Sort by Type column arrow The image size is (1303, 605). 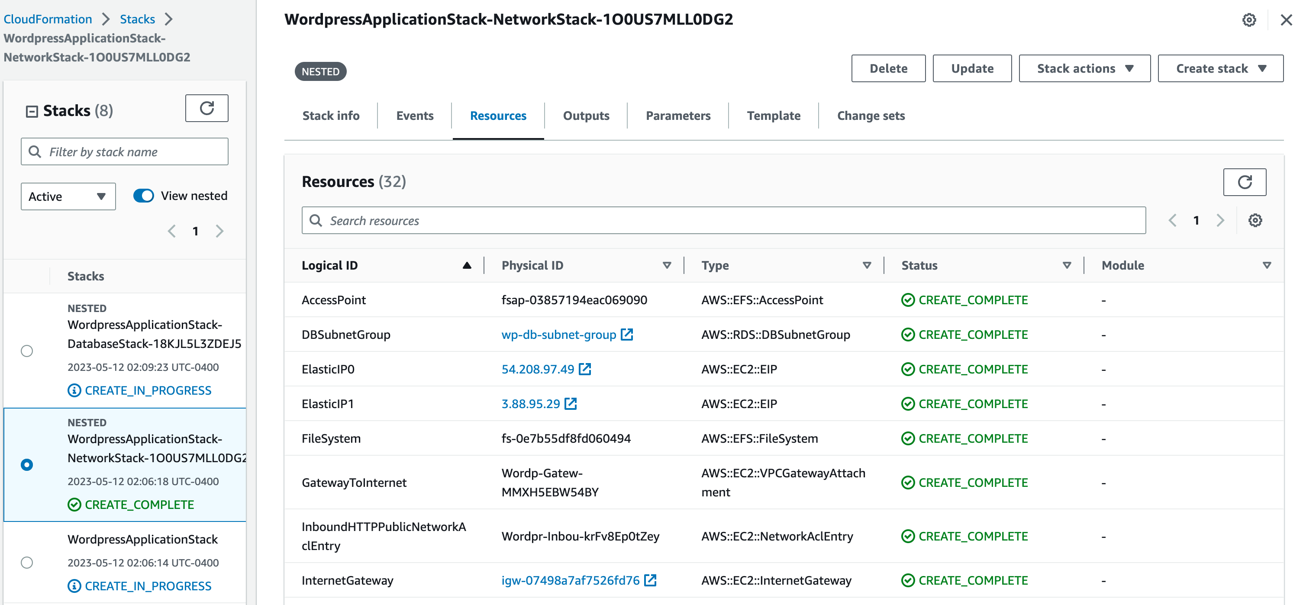867,266
